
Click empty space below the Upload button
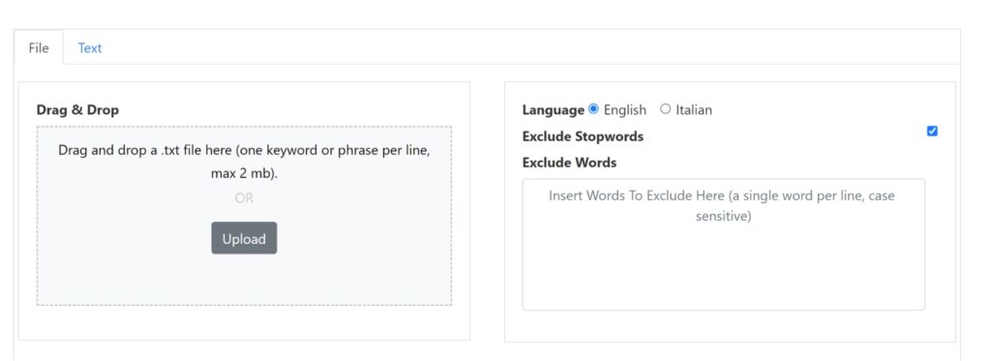pos(244,280)
